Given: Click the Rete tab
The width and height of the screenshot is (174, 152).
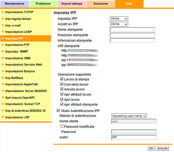Looking at the screenshot, I should coord(129,4).
